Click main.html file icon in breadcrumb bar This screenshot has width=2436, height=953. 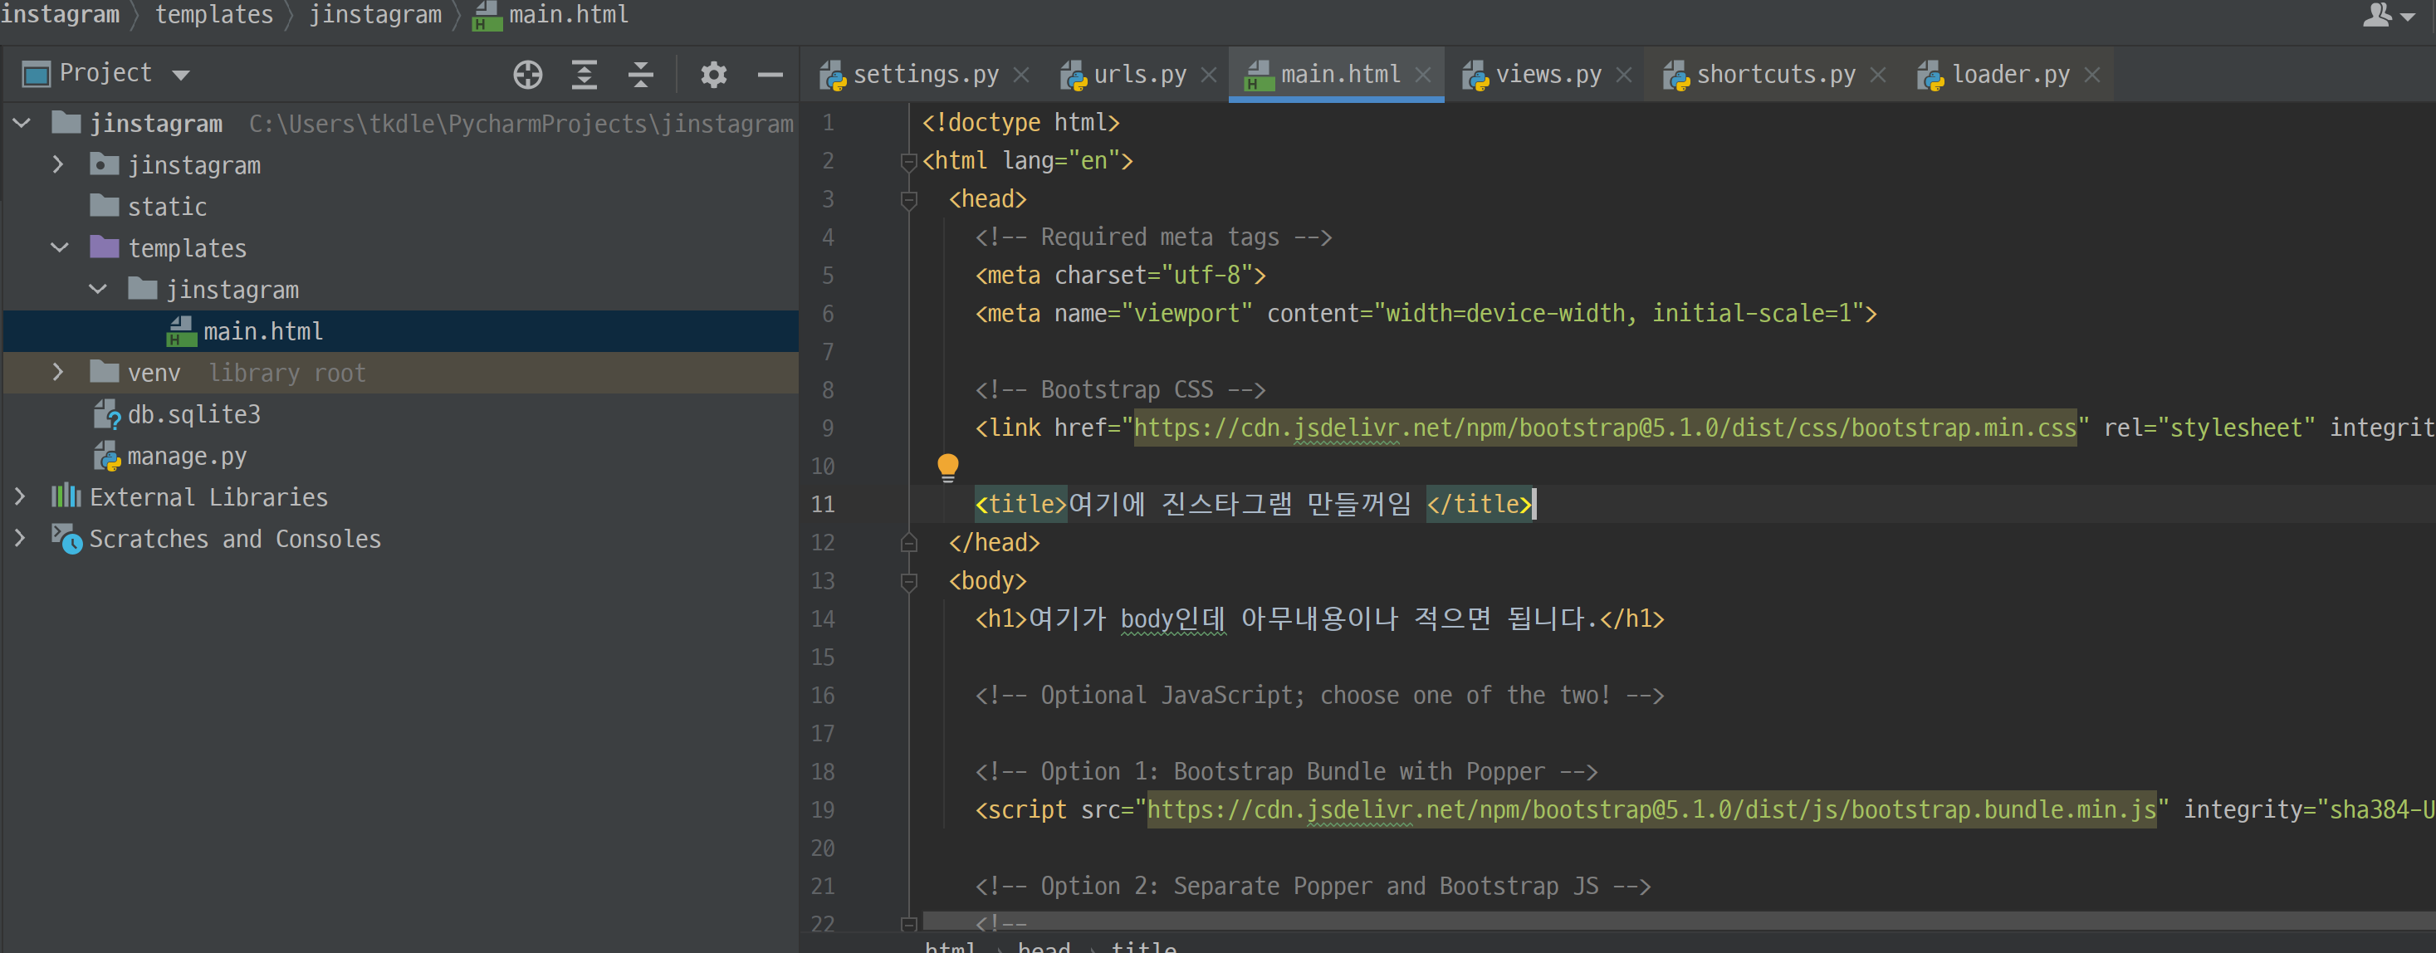(486, 16)
